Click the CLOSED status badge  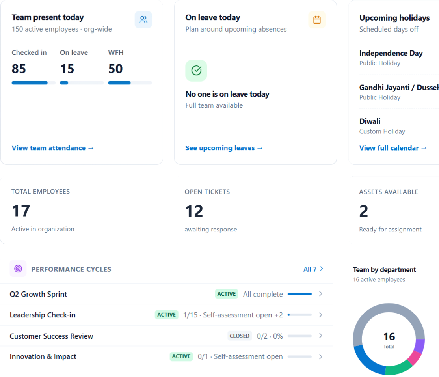(240, 336)
